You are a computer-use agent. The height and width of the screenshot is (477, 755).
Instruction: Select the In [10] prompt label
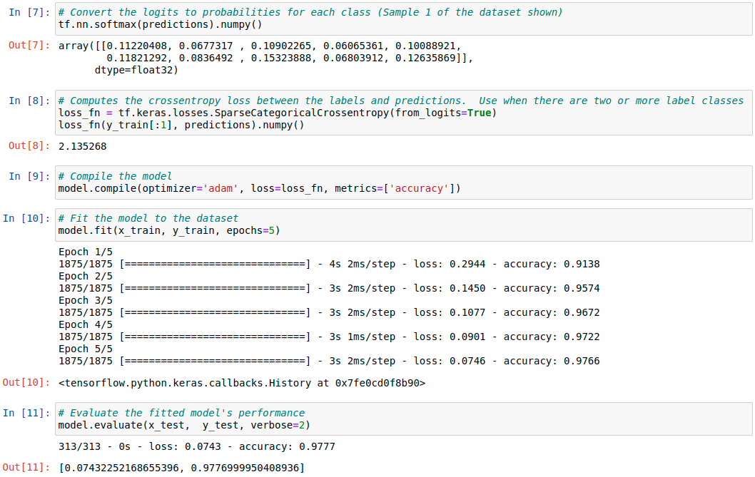tap(26, 218)
